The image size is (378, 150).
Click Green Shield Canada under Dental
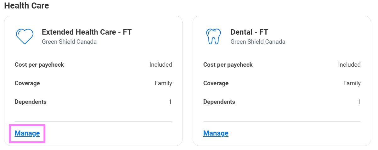[x=258, y=42]
